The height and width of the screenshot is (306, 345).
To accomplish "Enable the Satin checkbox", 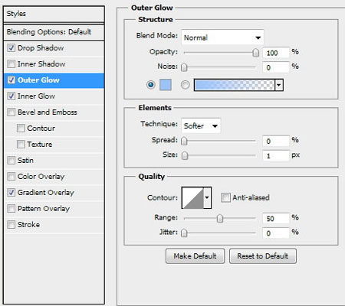I will click(11, 161).
